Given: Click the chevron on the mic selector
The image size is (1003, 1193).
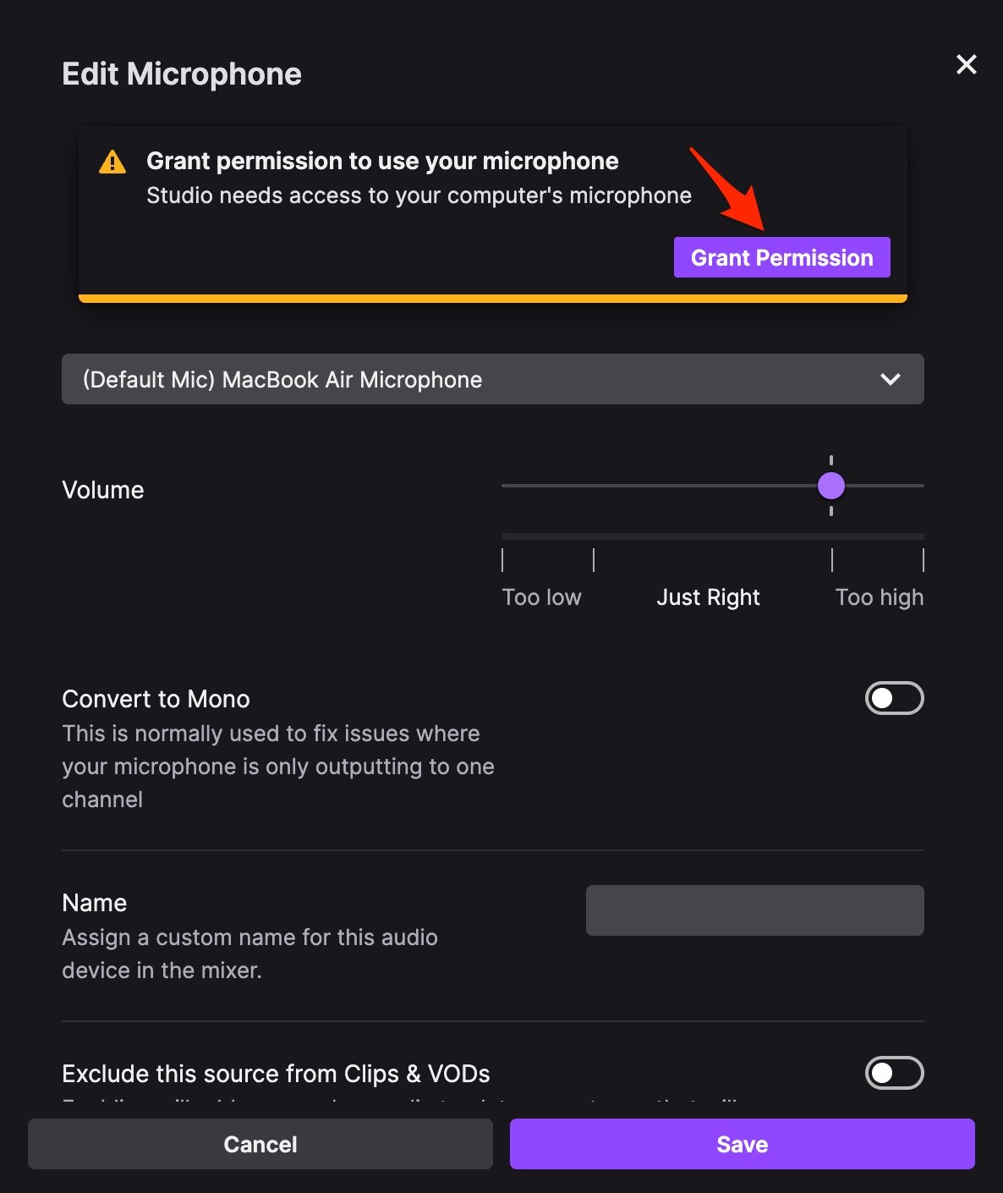Looking at the screenshot, I should point(890,379).
